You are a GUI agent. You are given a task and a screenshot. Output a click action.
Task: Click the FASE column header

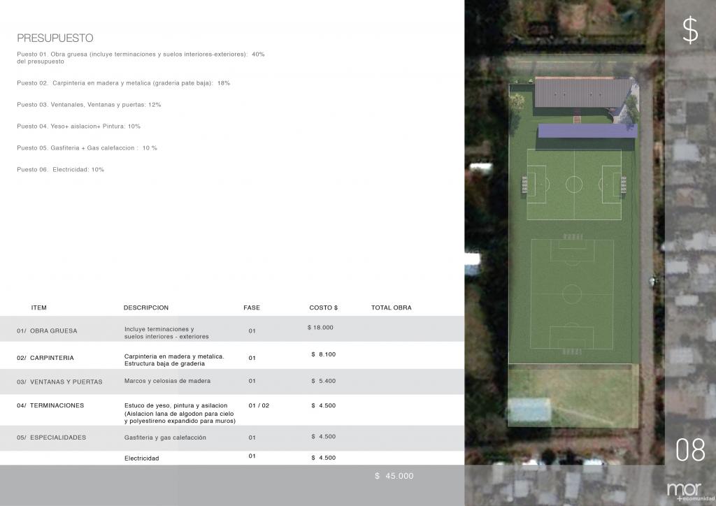(x=252, y=308)
